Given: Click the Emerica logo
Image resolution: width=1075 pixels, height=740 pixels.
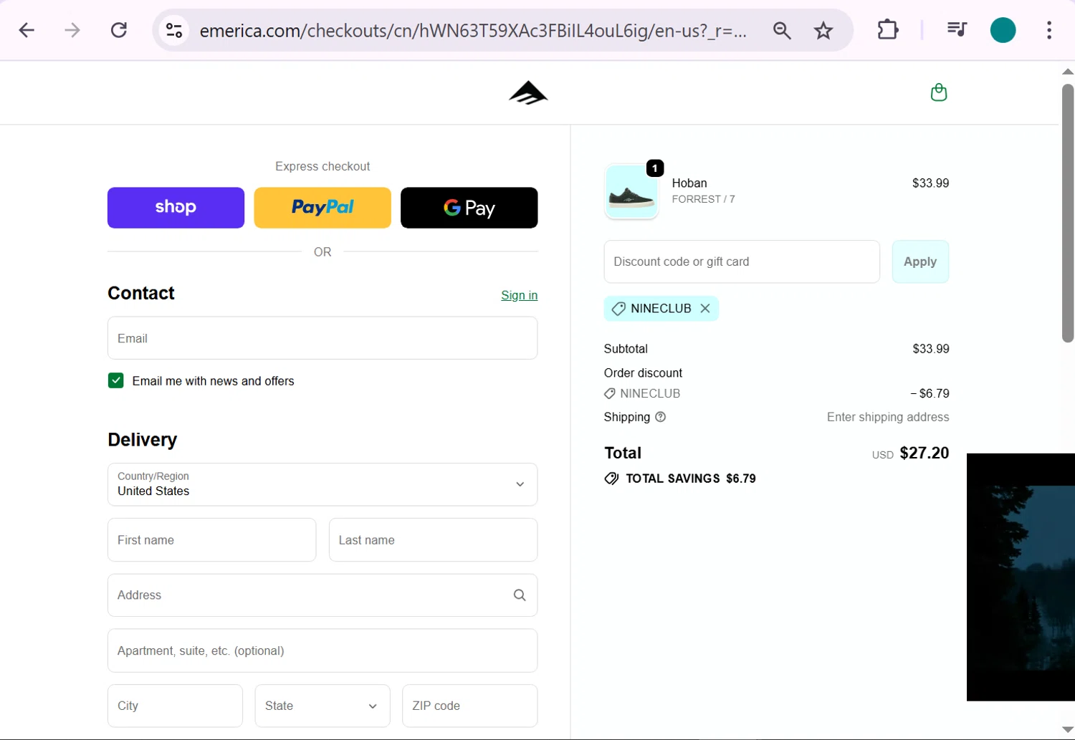Looking at the screenshot, I should point(528,92).
